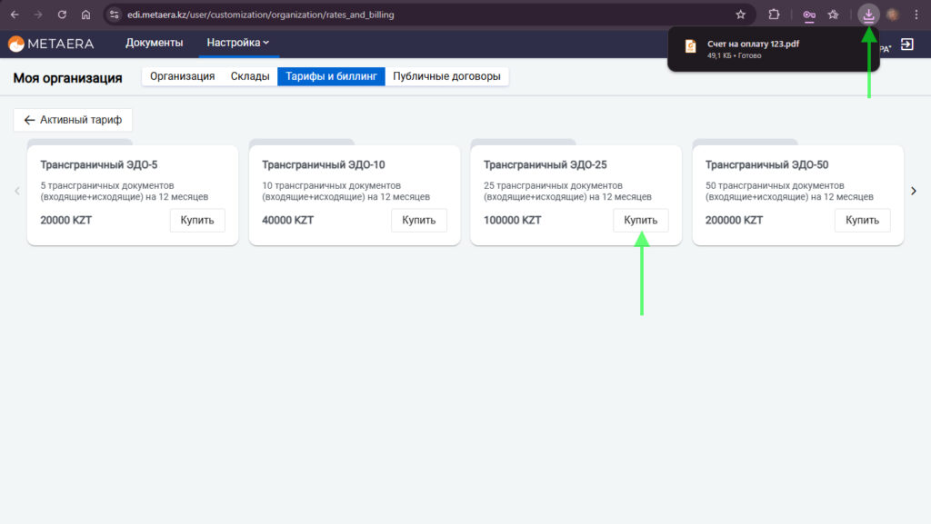Screen dimensions: 931x524
Task: Open site information icon in address bar
Action: pyautogui.click(x=115, y=15)
